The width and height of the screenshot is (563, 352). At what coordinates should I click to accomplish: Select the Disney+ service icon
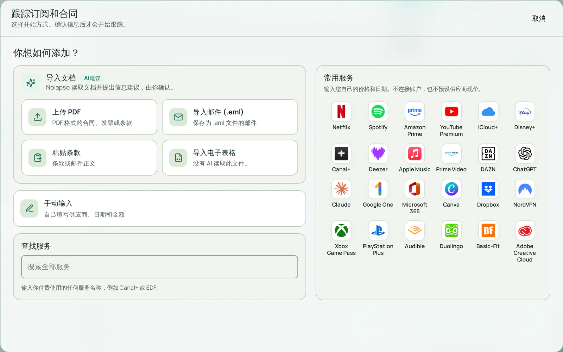pyautogui.click(x=525, y=112)
